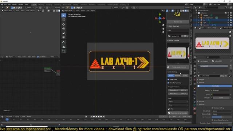Enable Screen Space Refraction checkbox
Screen dimensions: 233x131
213,120
